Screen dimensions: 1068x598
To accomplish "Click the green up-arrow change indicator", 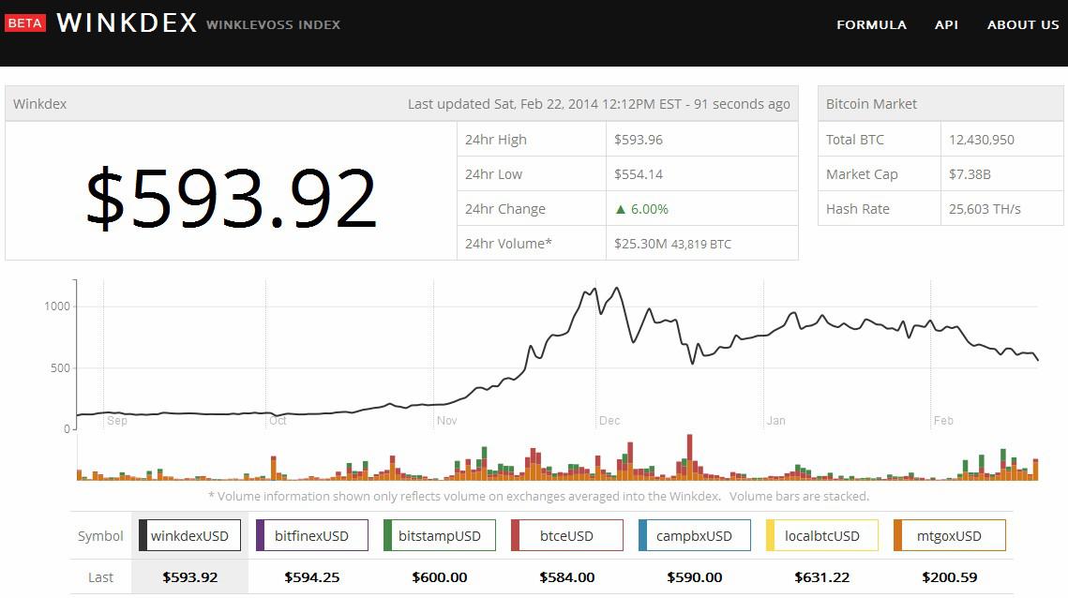I will 621,209.
